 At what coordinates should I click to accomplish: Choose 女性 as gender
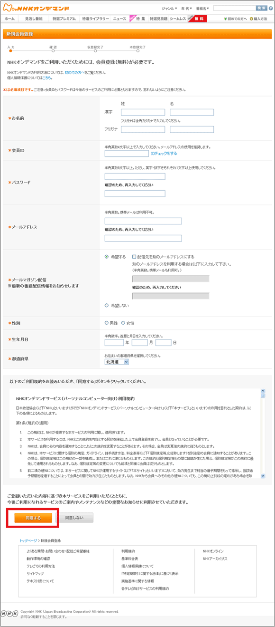click(x=123, y=323)
